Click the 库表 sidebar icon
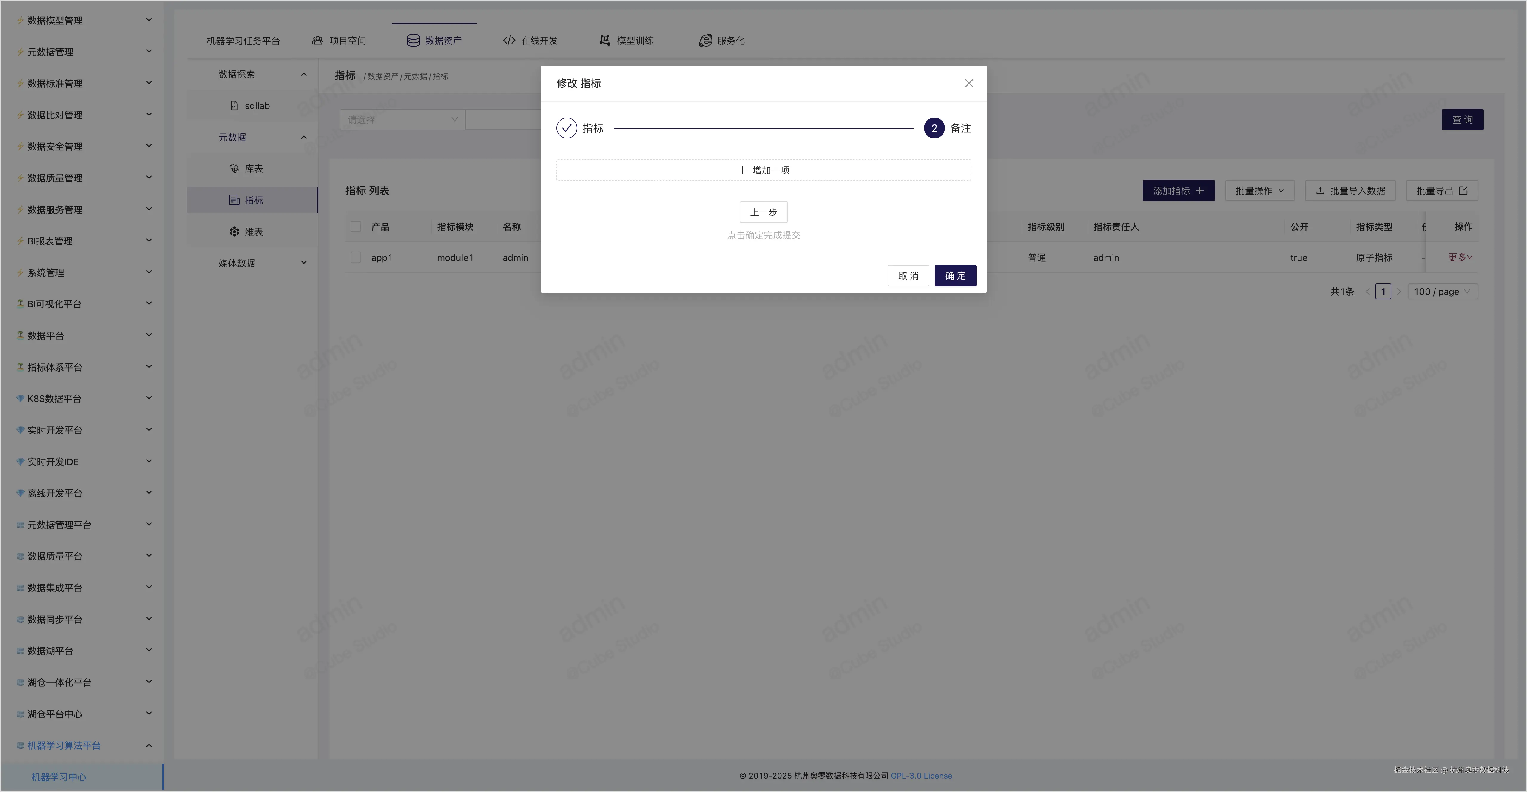Viewport: 1527px width, 792px height. [x=234, y=168]
